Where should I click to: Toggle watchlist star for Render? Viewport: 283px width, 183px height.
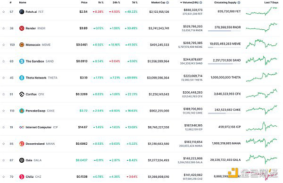click(4, 28)
